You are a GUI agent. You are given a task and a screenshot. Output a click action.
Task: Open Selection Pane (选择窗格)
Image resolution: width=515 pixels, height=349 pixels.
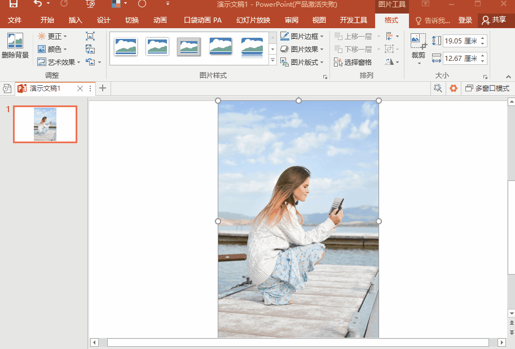(353, 62)
